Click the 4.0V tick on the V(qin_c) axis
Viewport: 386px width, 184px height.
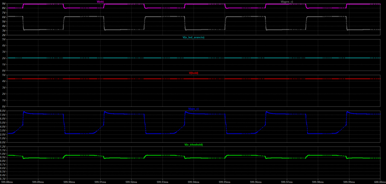[3, 127]
